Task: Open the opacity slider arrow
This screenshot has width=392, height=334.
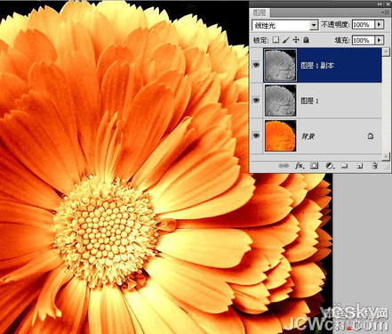Action: click(380, 25)
